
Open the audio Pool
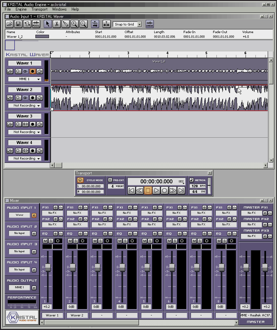point(36,24)
